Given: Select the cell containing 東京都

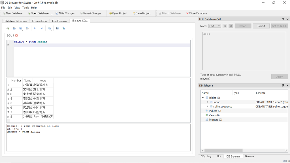Looking at the screenshot, I should click(x=27, y=94).
